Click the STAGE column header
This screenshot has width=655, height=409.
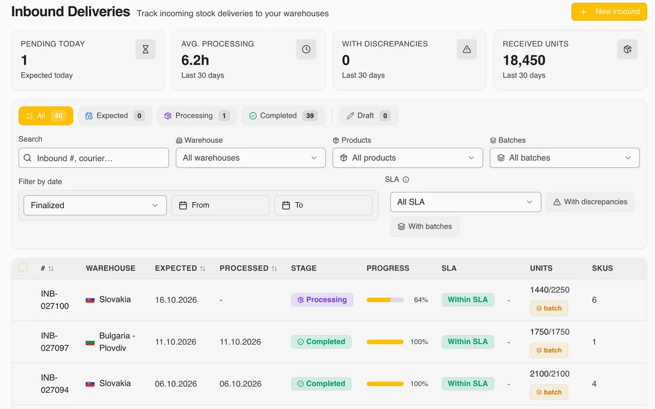pyautogui.click(x=304, y=268)
